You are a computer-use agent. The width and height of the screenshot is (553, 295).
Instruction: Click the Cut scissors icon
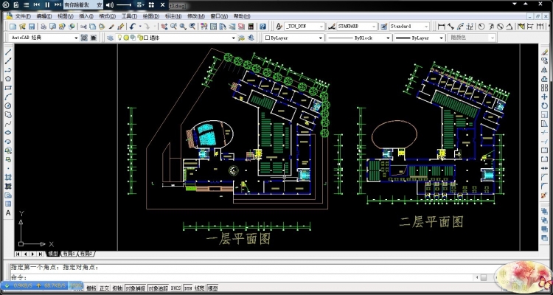pyautogui.click(x=83, y=27)
